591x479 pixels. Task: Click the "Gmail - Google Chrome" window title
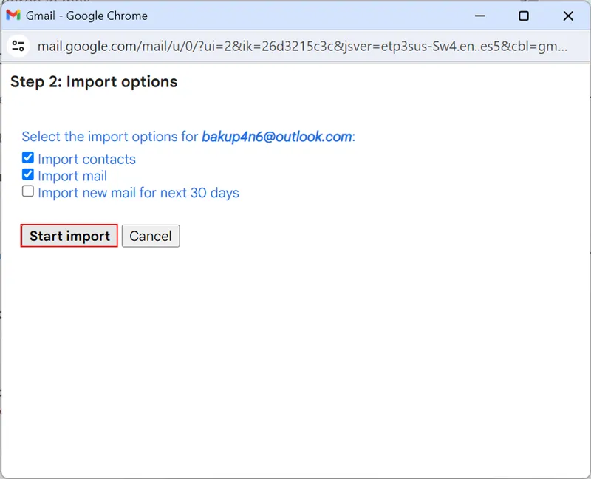click(x=86, y=16)
